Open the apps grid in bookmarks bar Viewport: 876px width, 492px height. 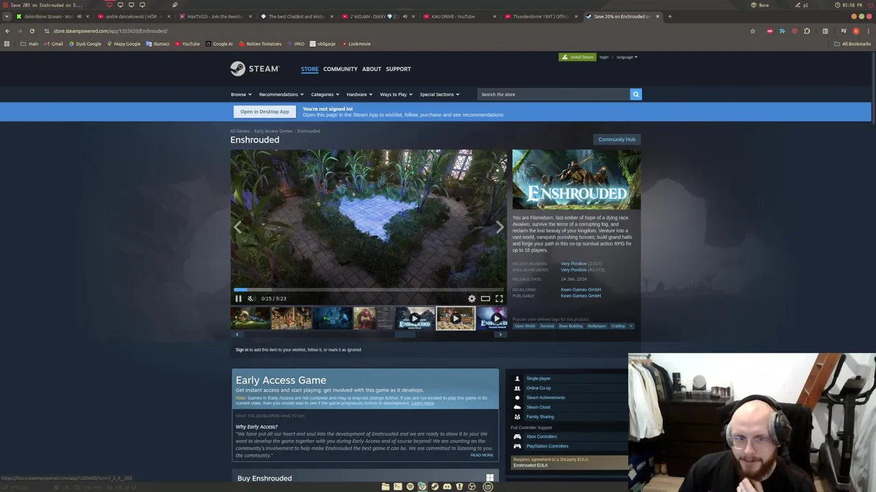(7, 44)
